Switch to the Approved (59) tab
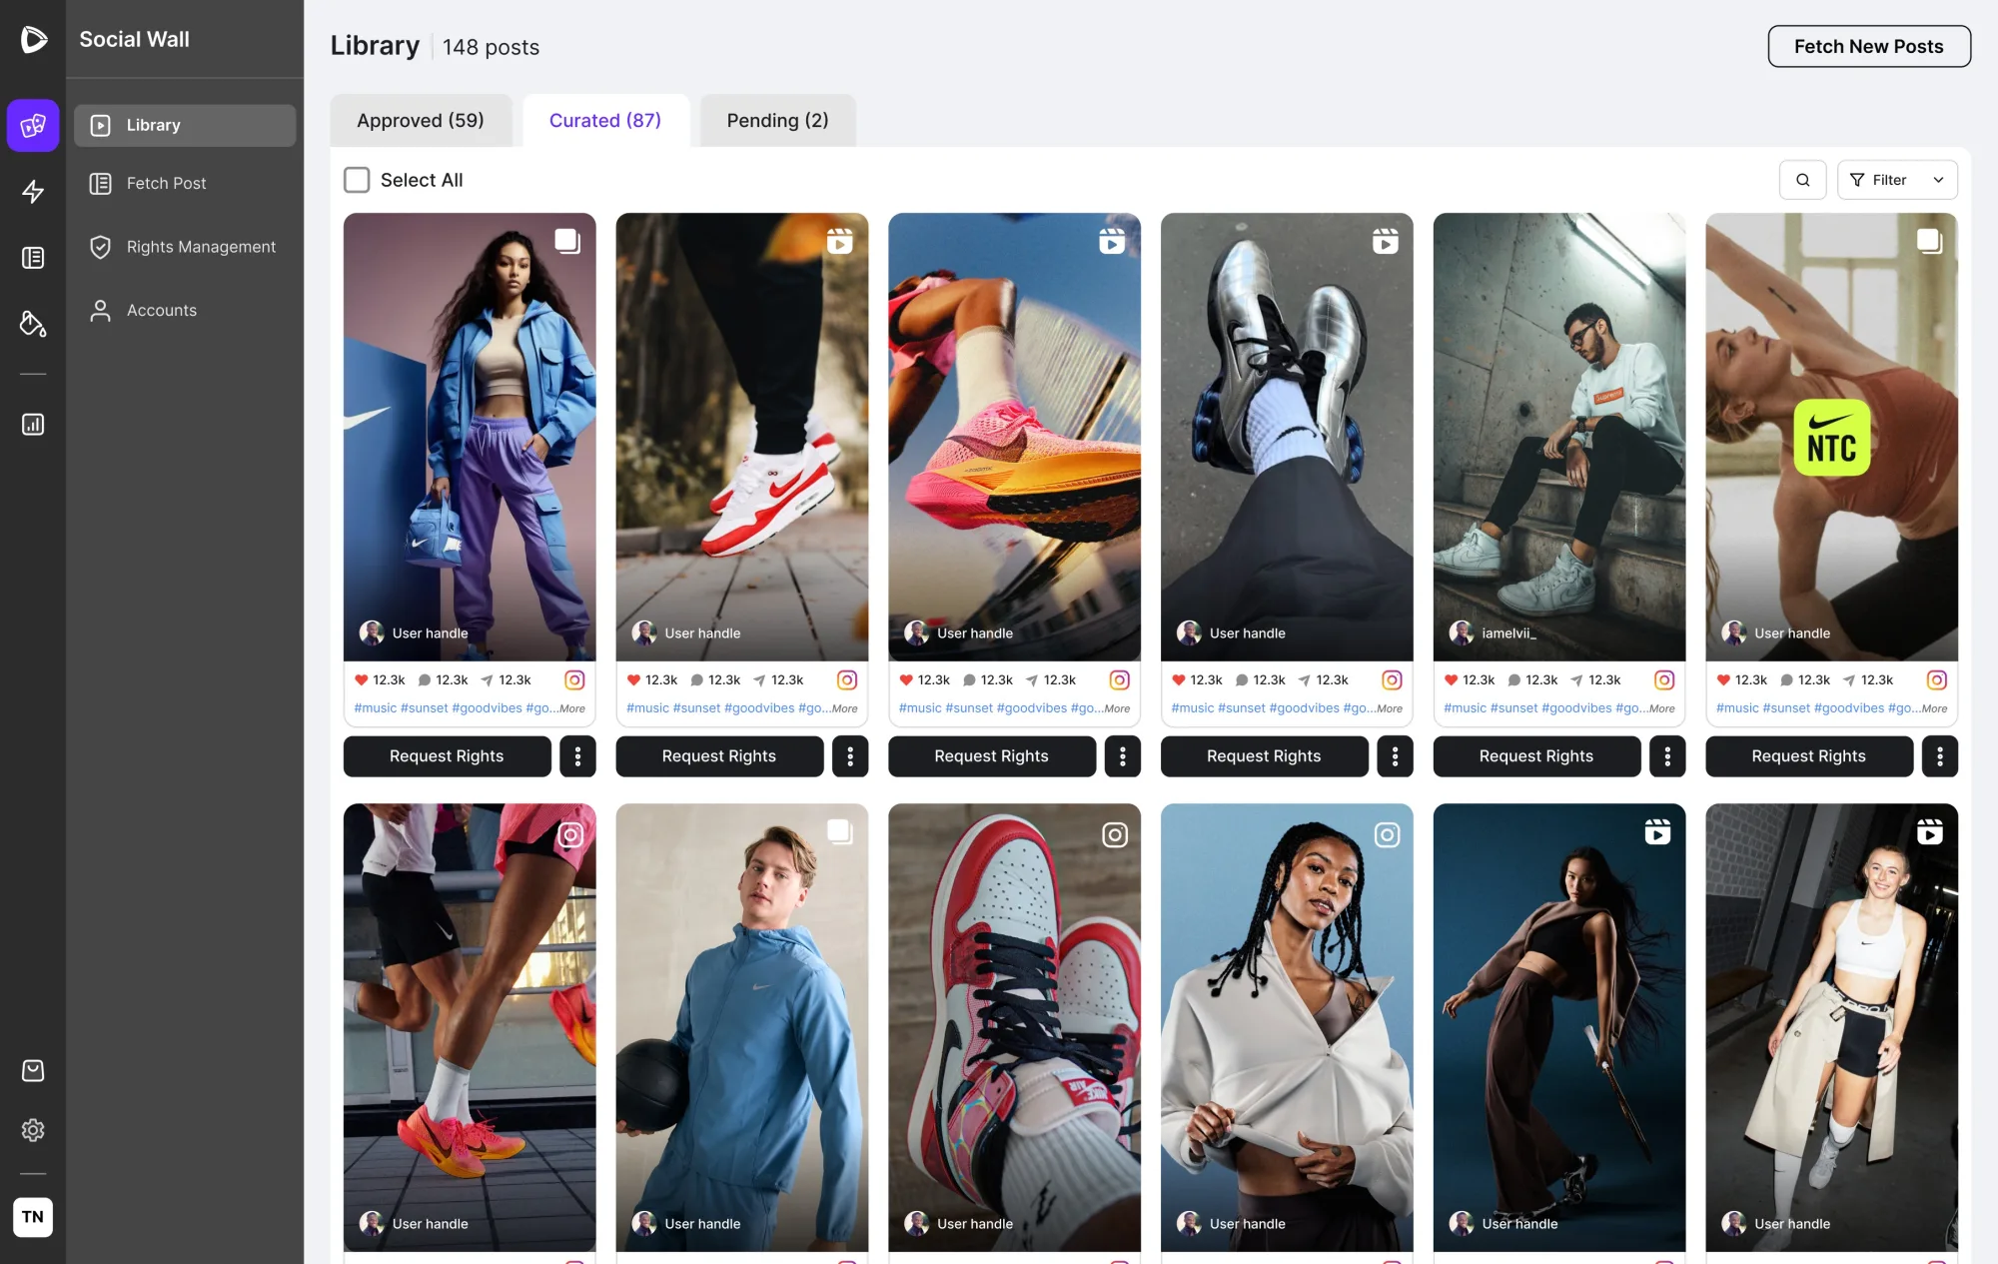 pyautogui.click(x=421, y=120)
